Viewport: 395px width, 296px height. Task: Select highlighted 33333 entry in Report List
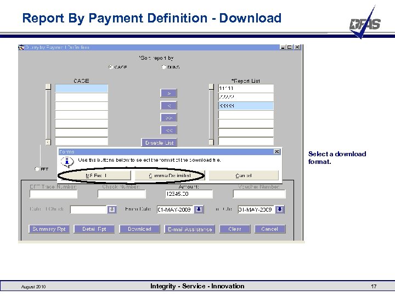pyautogui.click(x=246, y=106)
